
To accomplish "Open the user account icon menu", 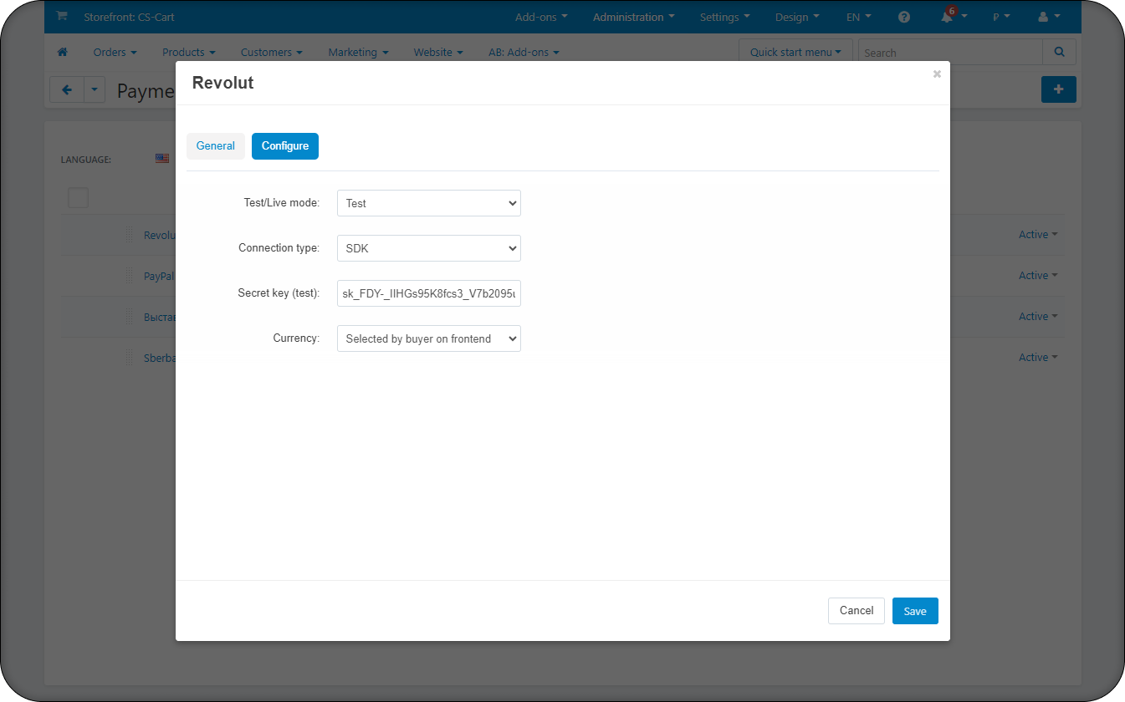I will (x=1049, y=17).
